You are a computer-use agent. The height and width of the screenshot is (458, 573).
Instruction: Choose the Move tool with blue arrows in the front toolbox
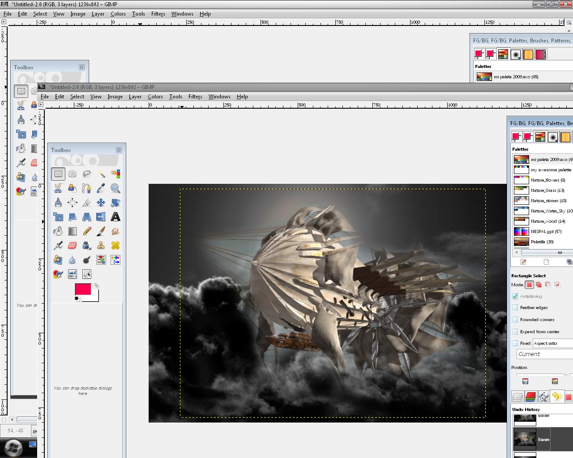[101, 203]
